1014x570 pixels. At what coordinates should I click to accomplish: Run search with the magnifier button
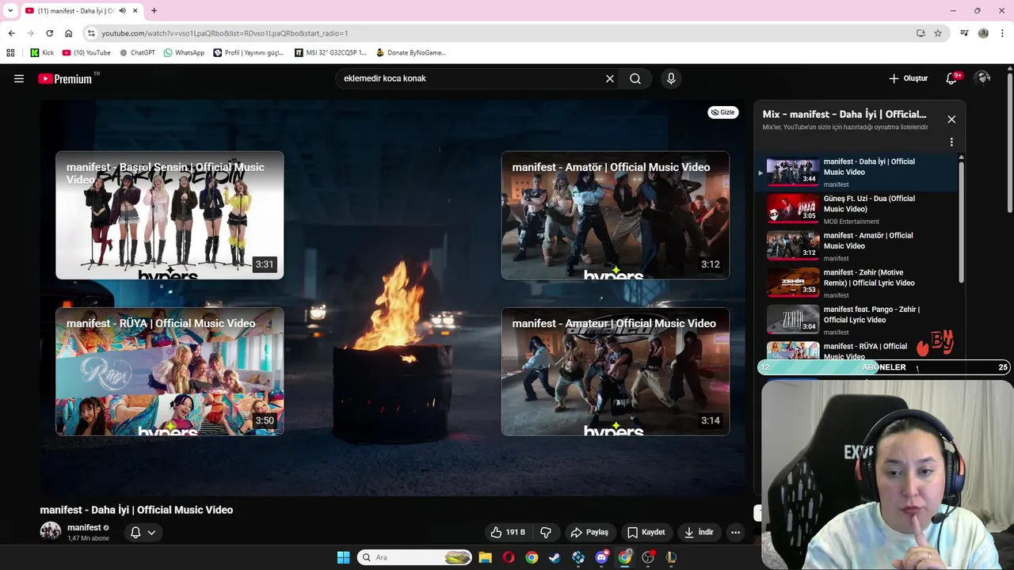point(635,78)
